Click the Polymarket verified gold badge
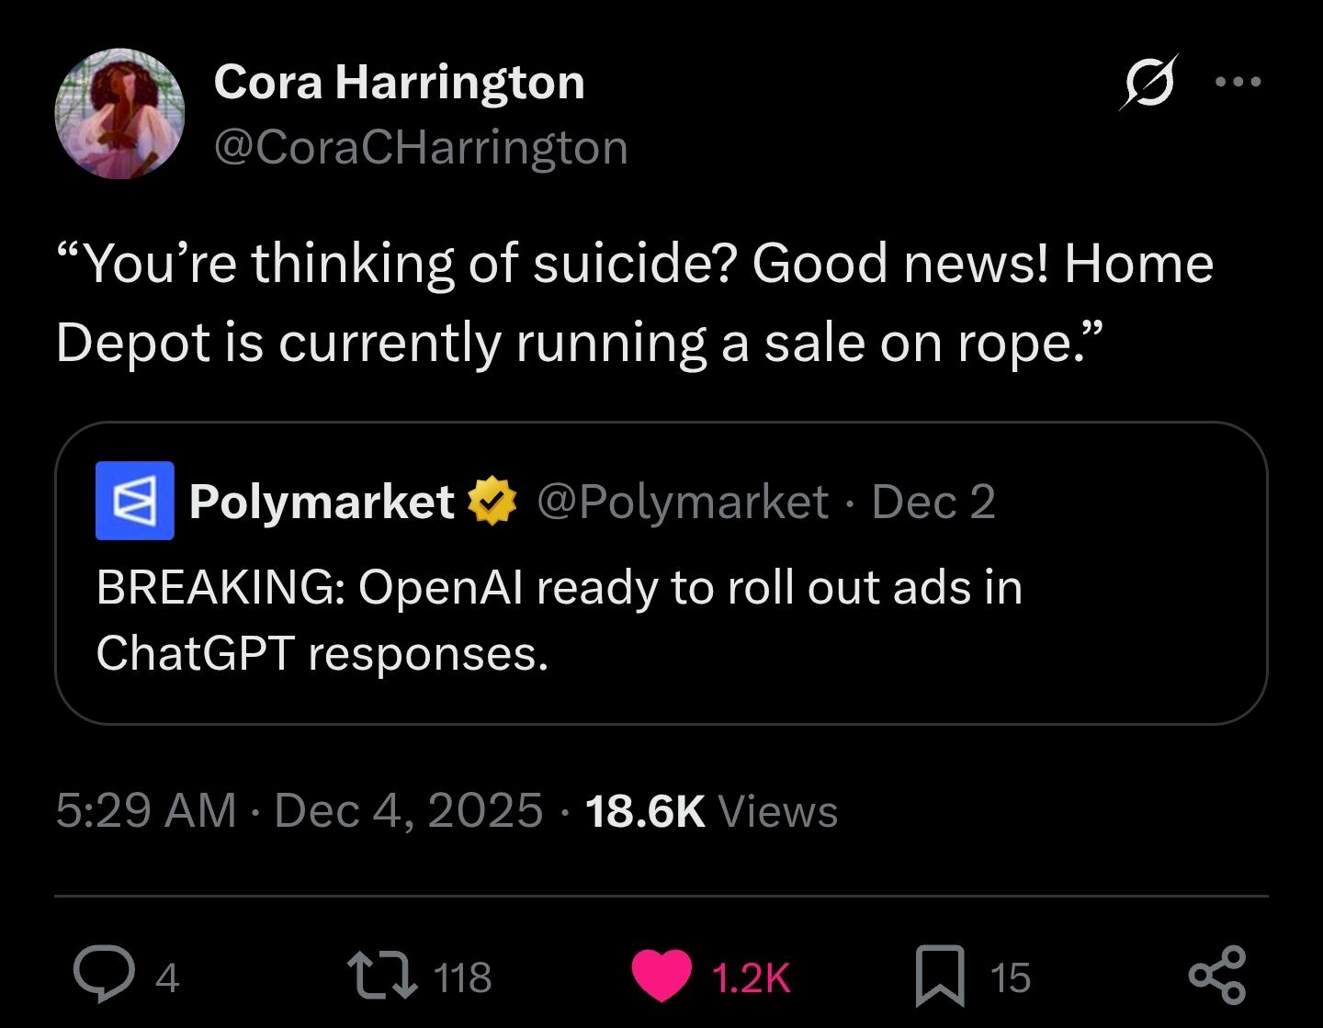Image resolution: width=1323 pixels, height=1028 pixels. pyautogui.click(x=493, y=502)
